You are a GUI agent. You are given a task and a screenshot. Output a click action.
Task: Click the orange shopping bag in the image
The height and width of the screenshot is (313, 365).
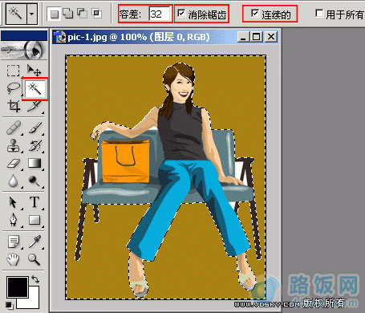pyautogui.click(x=125, y=161)
